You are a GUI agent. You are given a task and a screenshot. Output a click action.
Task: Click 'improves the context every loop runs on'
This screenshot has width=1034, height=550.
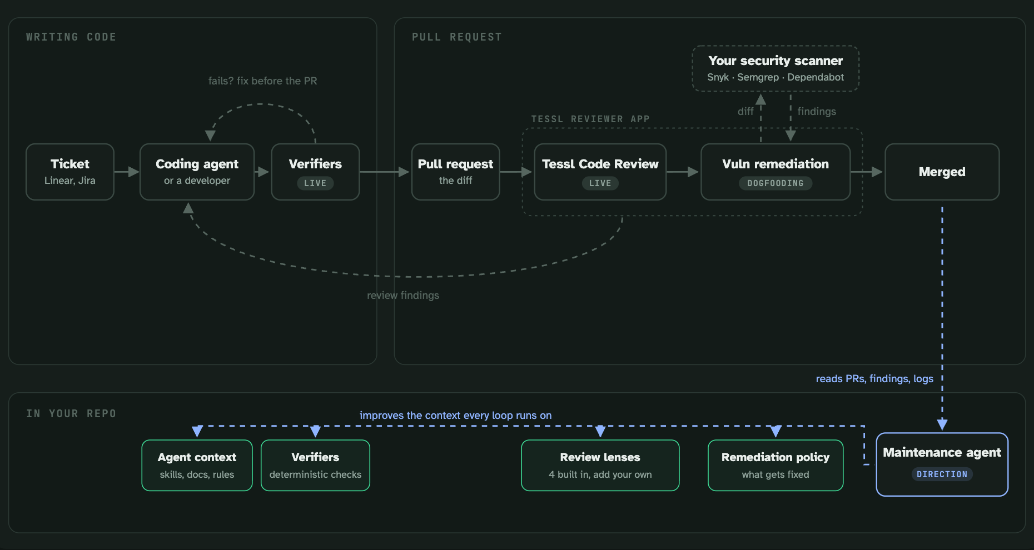click(455, 415)
